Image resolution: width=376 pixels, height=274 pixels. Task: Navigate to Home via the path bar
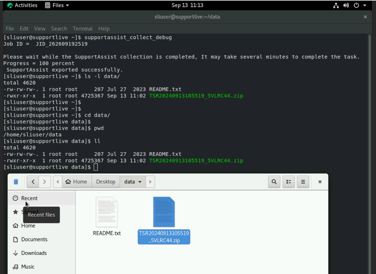(x=77, y=182)
